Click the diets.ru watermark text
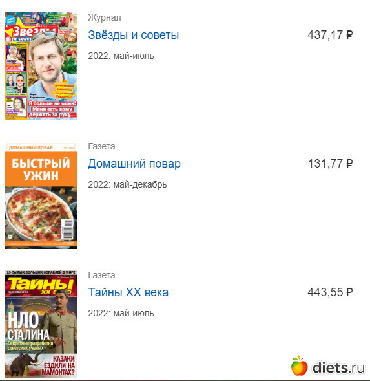The height and width of the screenshot is (381, 370). tap(338, 367)
